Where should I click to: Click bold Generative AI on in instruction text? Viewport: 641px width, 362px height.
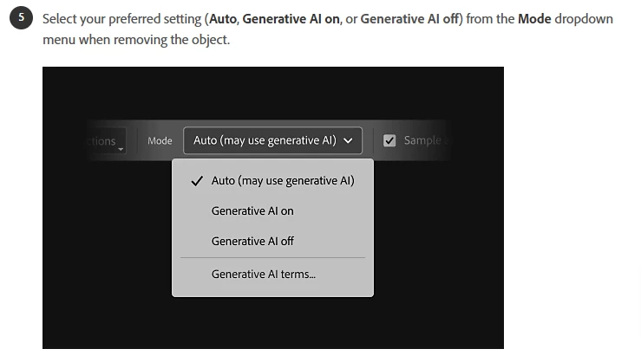click(x=290, y=19)
